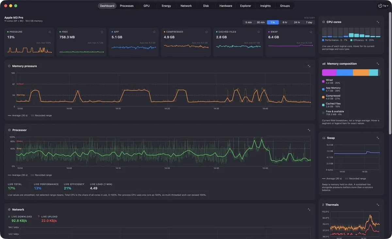The width and height of the screenshot is (392, 239).
Task: Click the Network globe icon
Action: [x=9, y=210]
